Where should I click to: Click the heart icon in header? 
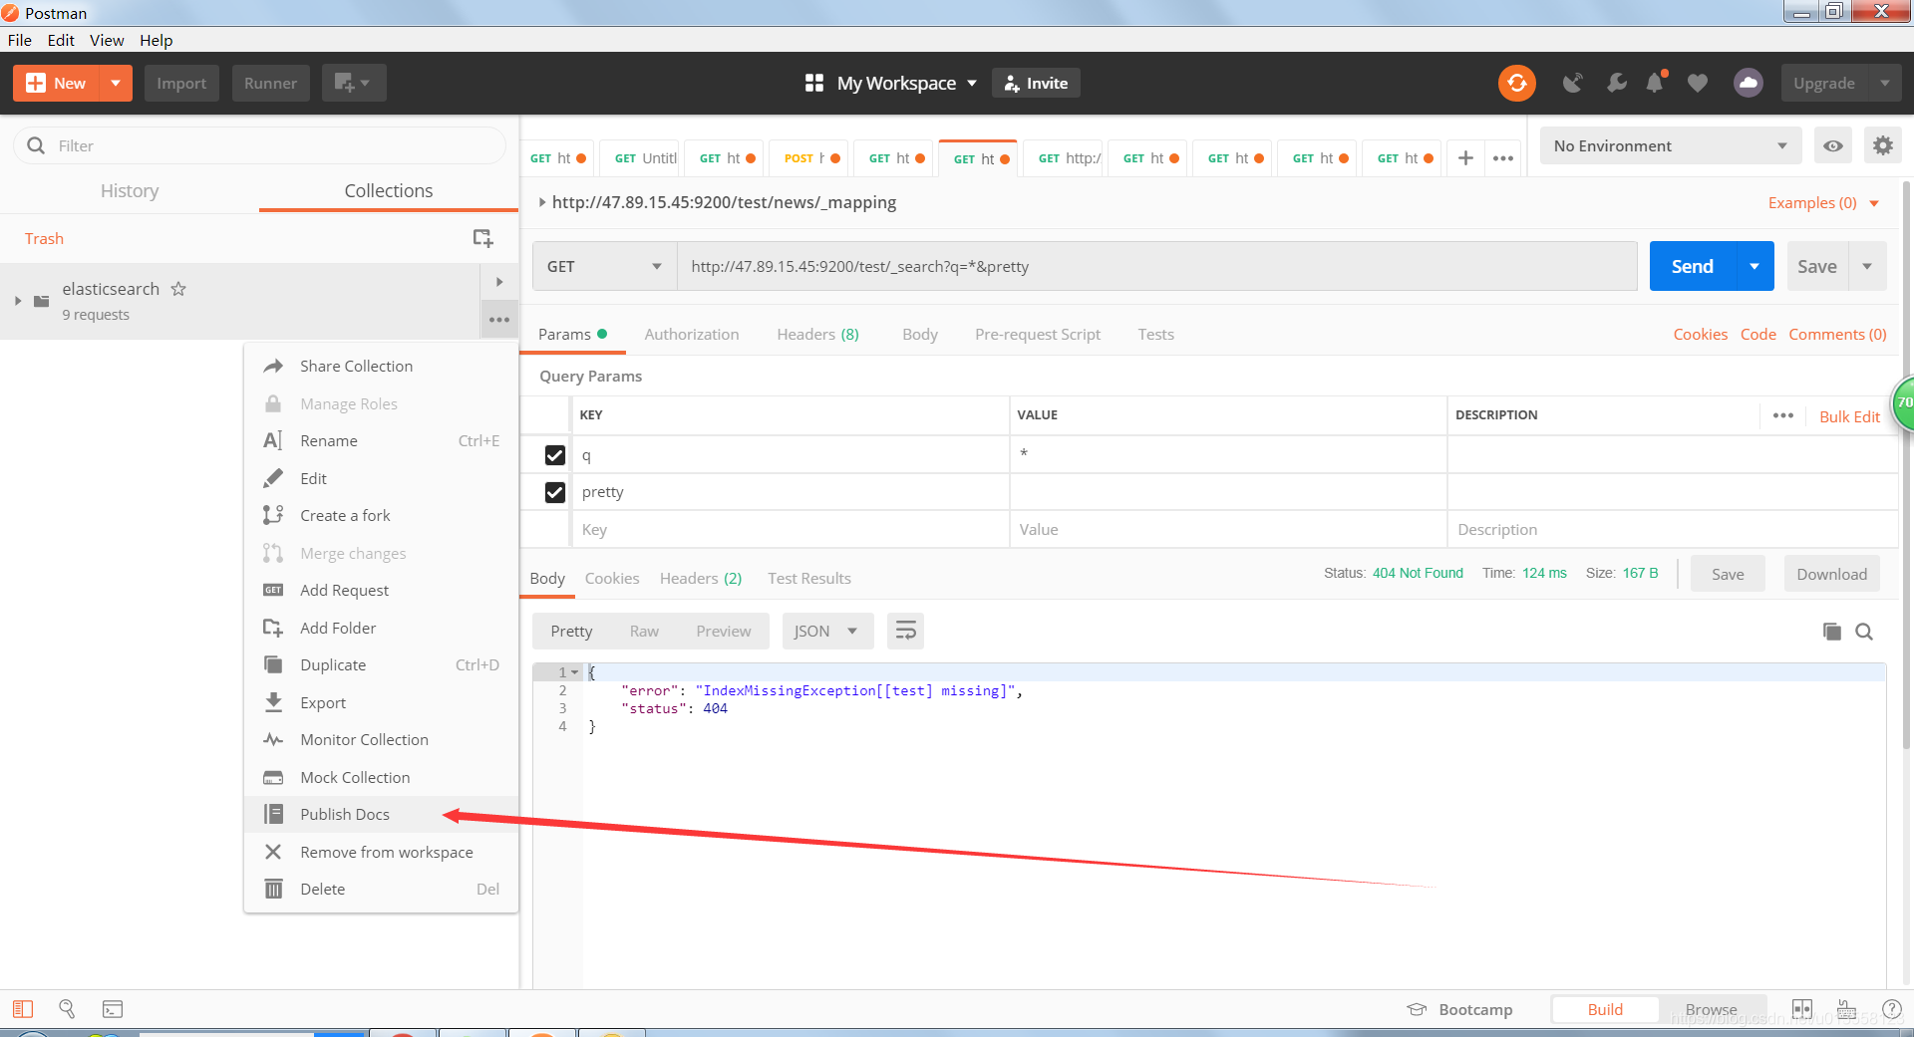point(1698,83)
